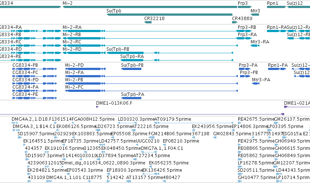Click EST DMG4A.2_1.D18.F1
Image resolution: width=310 pixels, height=183 pixels.
(x=15, y=123)
